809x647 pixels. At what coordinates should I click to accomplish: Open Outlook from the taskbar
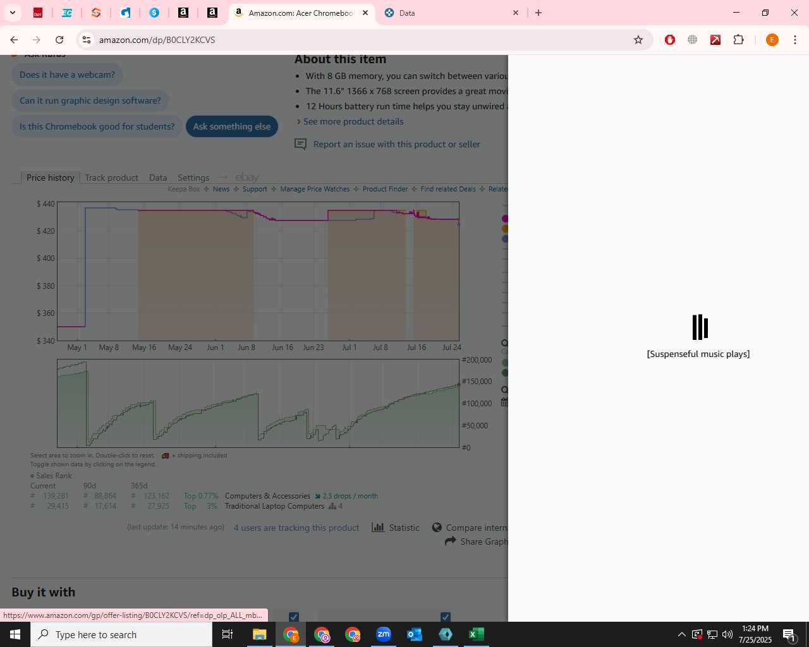pos(415,634)
